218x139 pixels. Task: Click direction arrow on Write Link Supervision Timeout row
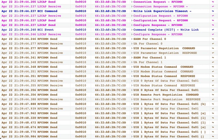click(x=213, y=11)
